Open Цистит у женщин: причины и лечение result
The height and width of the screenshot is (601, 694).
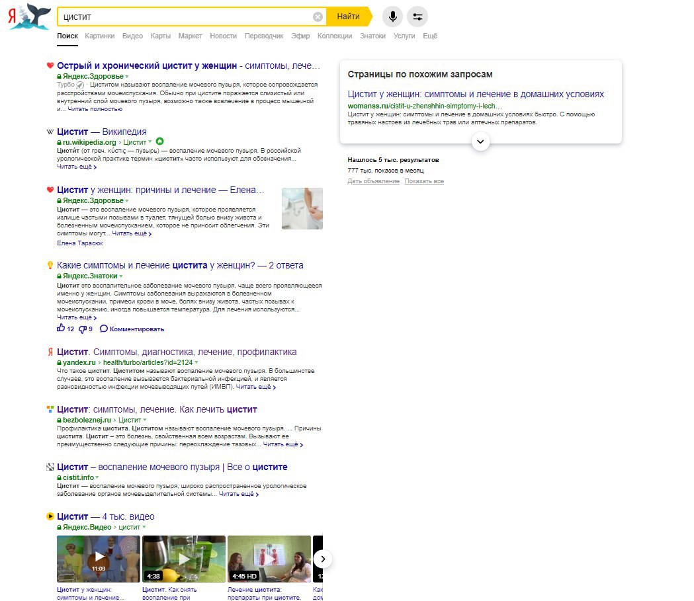pos(160,190)
